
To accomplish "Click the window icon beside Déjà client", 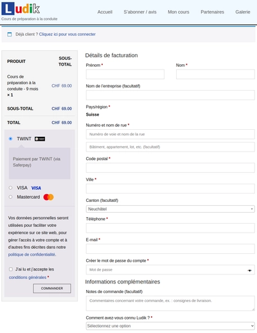I will coord(10,34).
